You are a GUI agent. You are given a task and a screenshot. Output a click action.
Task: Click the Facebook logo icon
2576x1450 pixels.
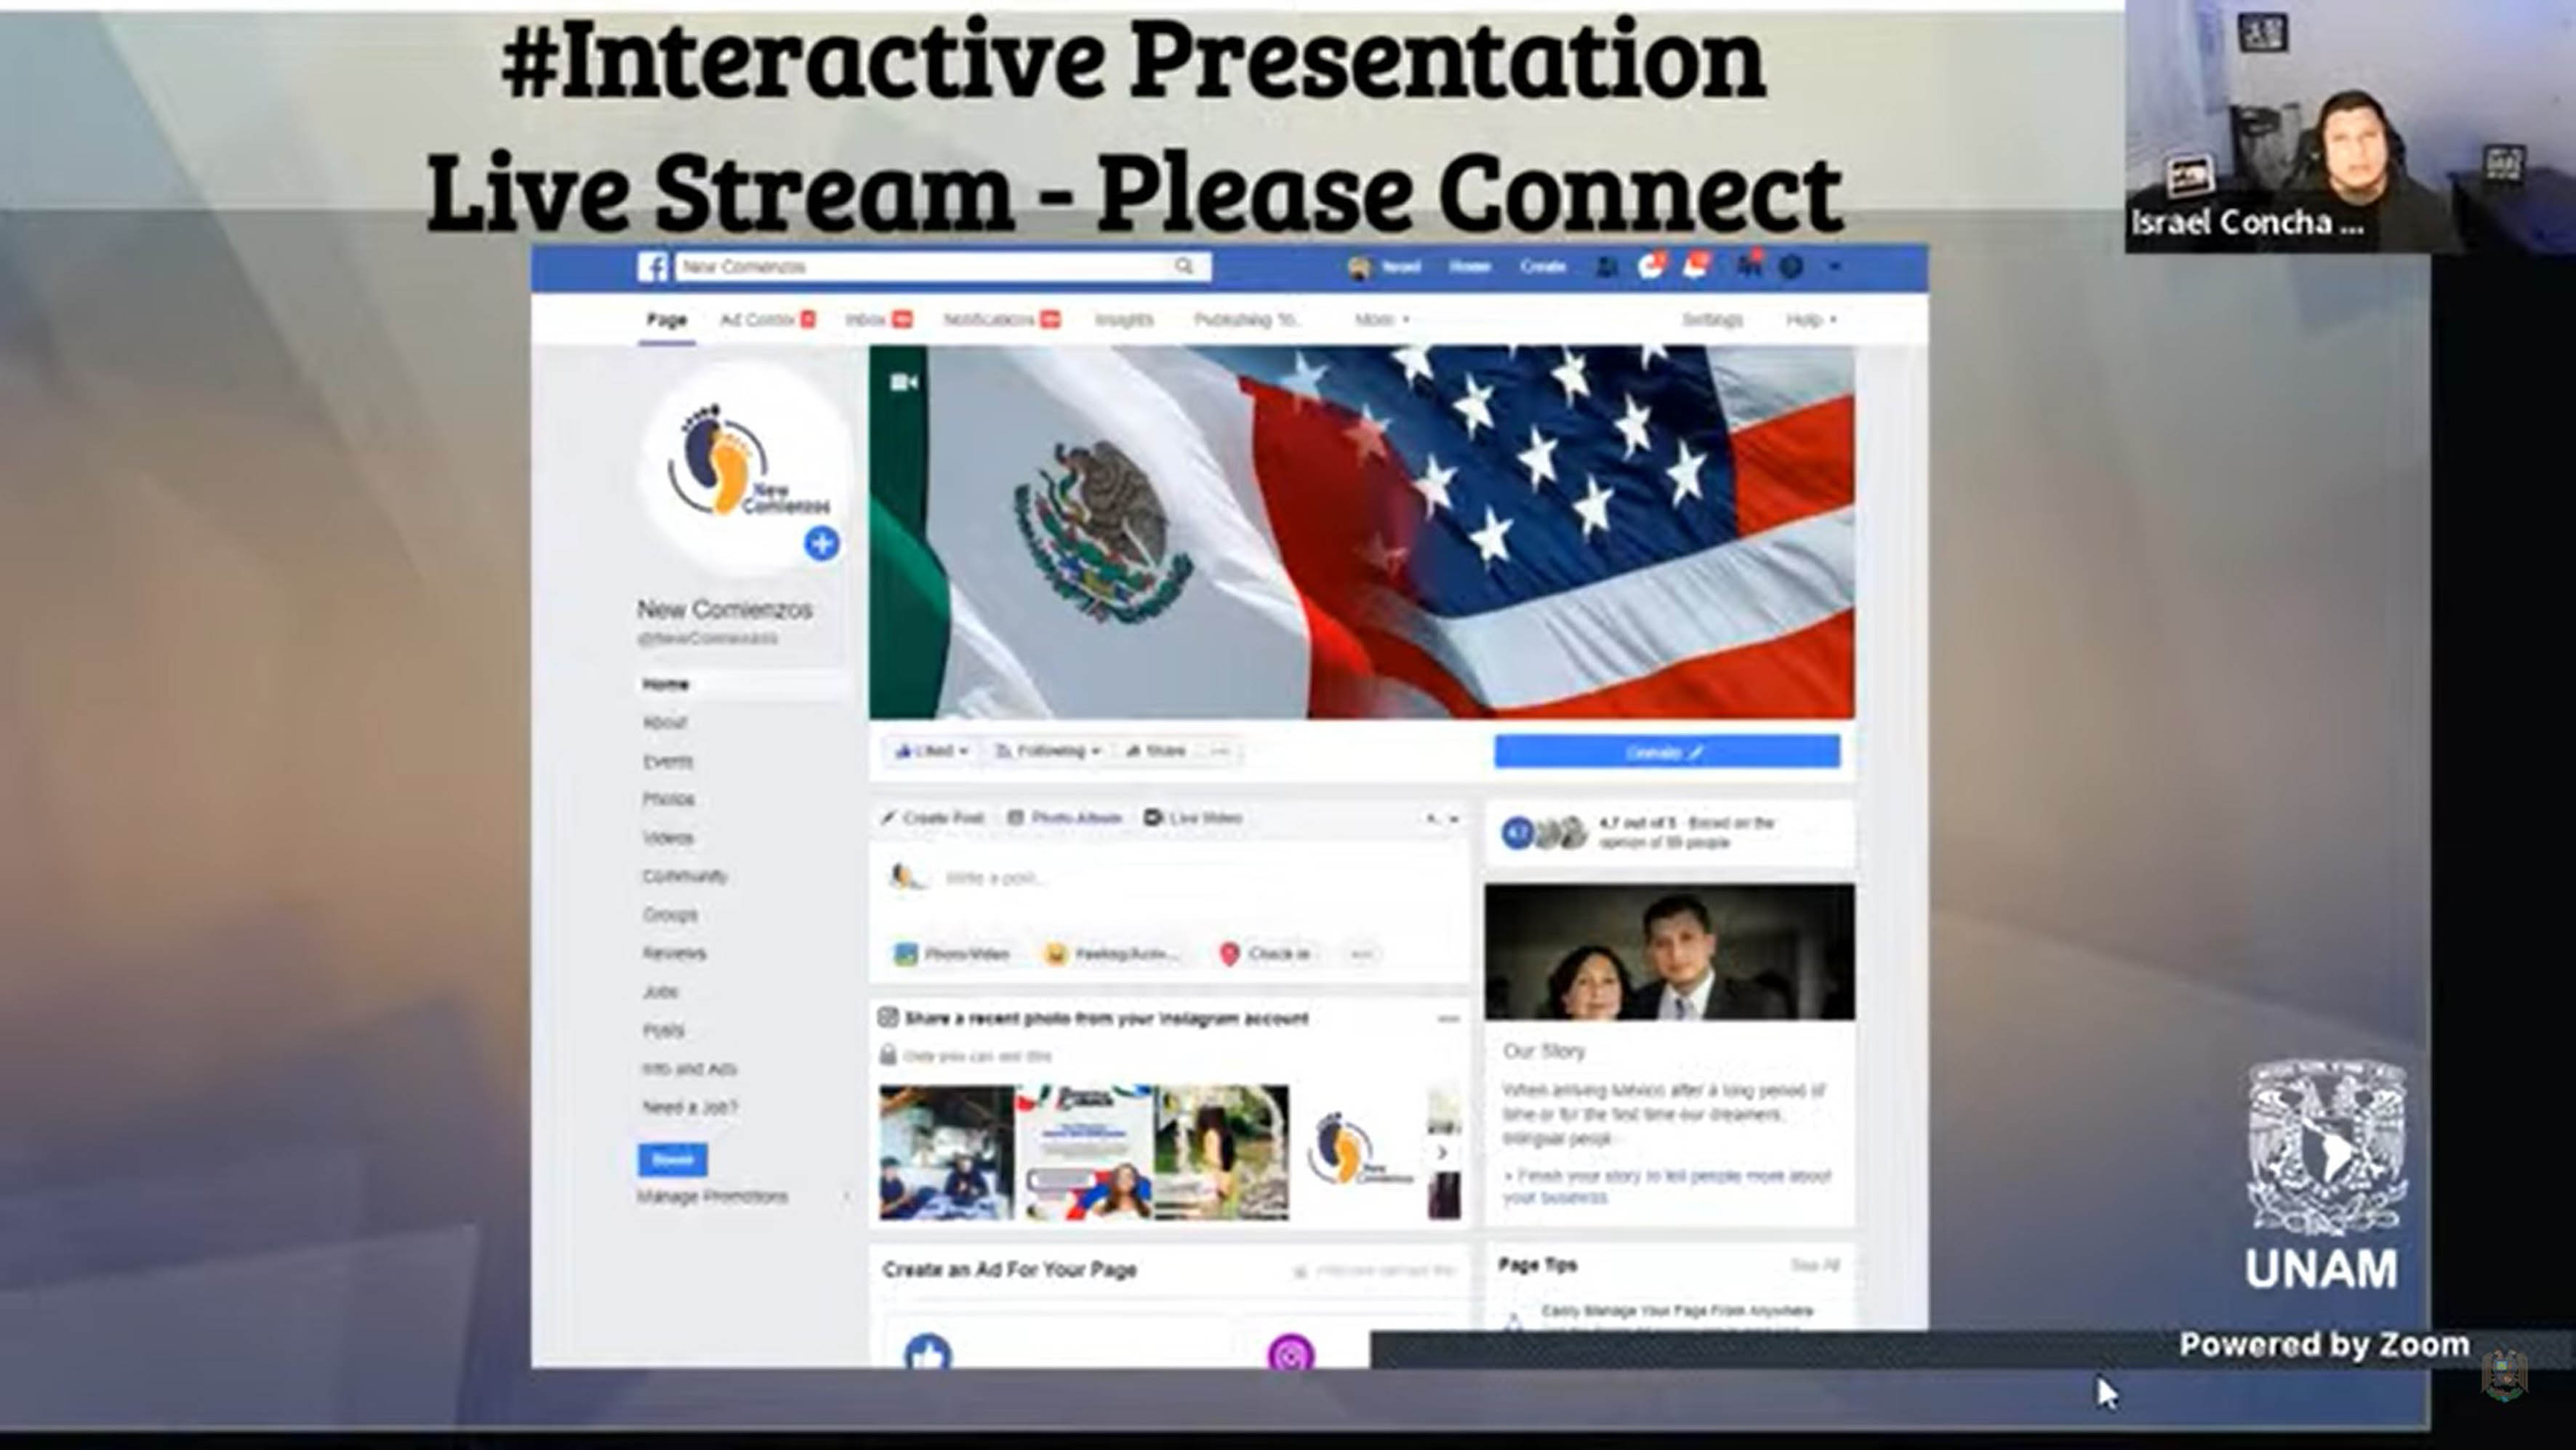(653, 267)
